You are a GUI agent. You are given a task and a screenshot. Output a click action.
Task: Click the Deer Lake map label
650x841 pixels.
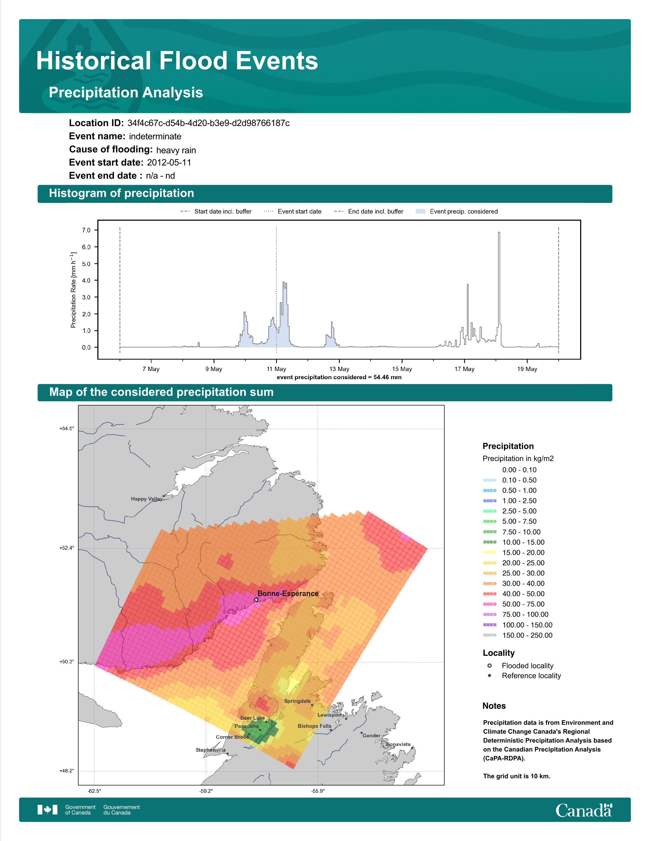click(253, 718)
